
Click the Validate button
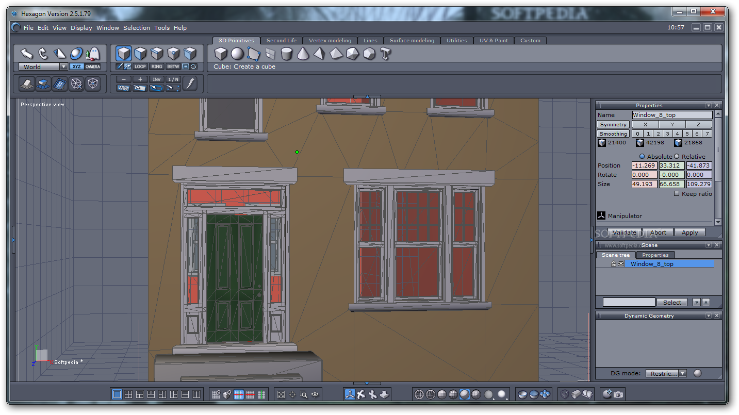pos(624,233)
